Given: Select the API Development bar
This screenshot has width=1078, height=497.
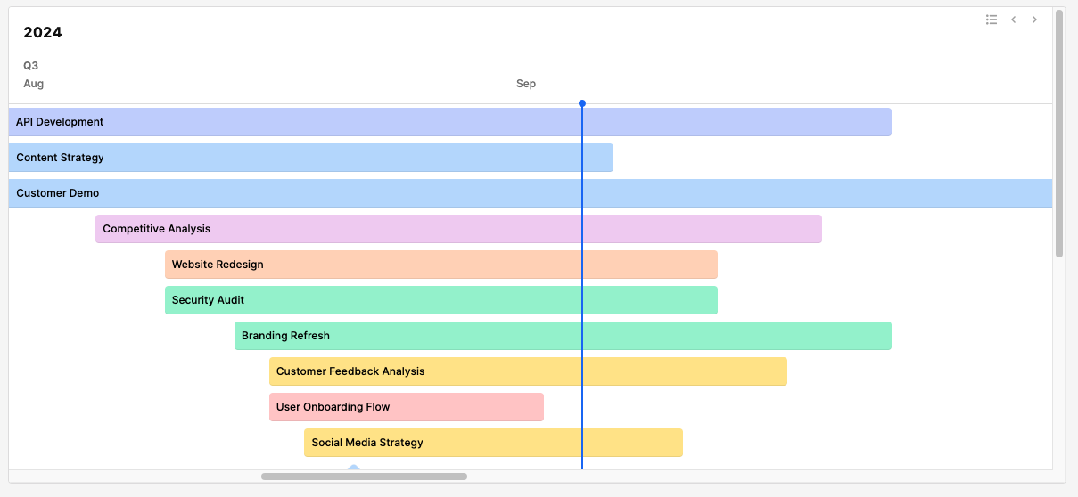Looking at the screenshot, I should (x=449, y=122).
